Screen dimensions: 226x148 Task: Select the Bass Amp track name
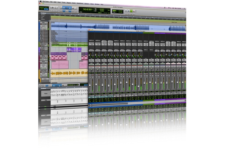pos(44,44)
